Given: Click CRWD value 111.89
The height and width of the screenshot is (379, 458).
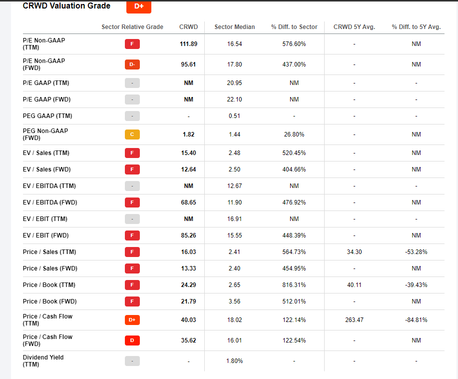Looking at the screenshot, I should point(188,44).
